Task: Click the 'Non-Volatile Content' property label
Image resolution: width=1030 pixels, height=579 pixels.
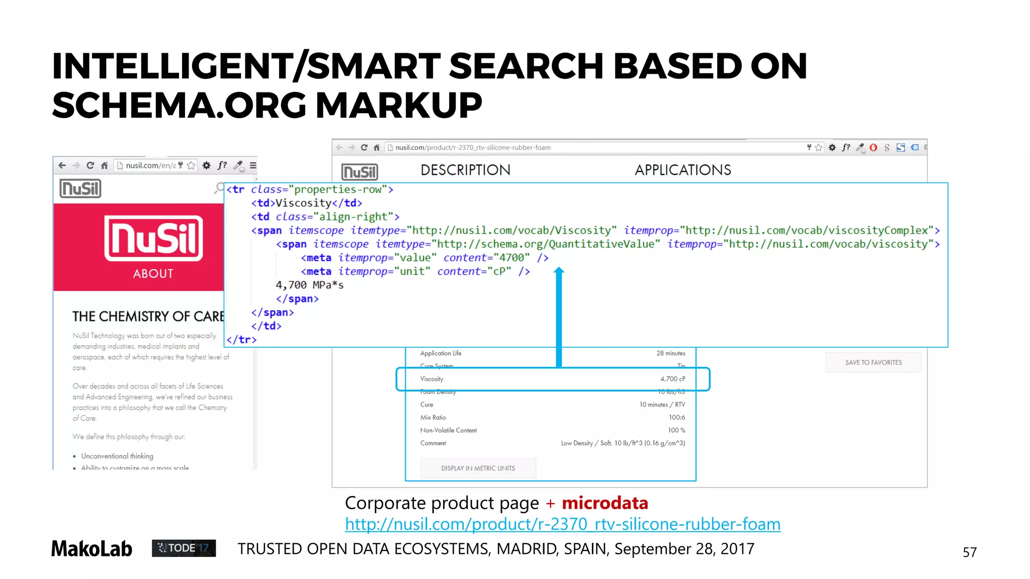Action: (x=449, y=430)
